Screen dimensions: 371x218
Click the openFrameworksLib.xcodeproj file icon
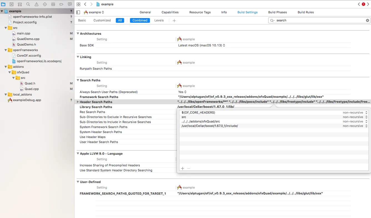(x=14, y=61)
